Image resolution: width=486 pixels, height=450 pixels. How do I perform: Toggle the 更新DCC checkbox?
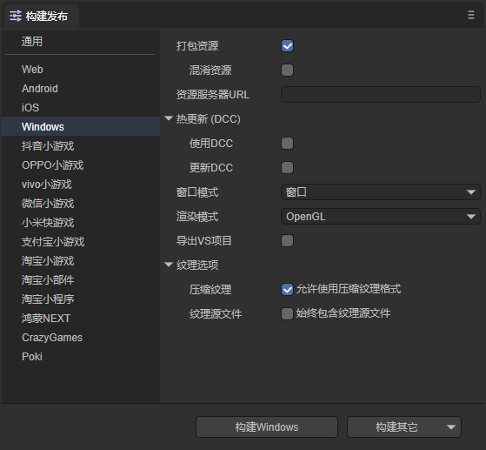(x=287, y=168)
